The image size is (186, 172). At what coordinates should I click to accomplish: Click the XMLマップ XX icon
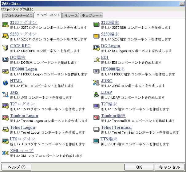(x=5, y=153)
